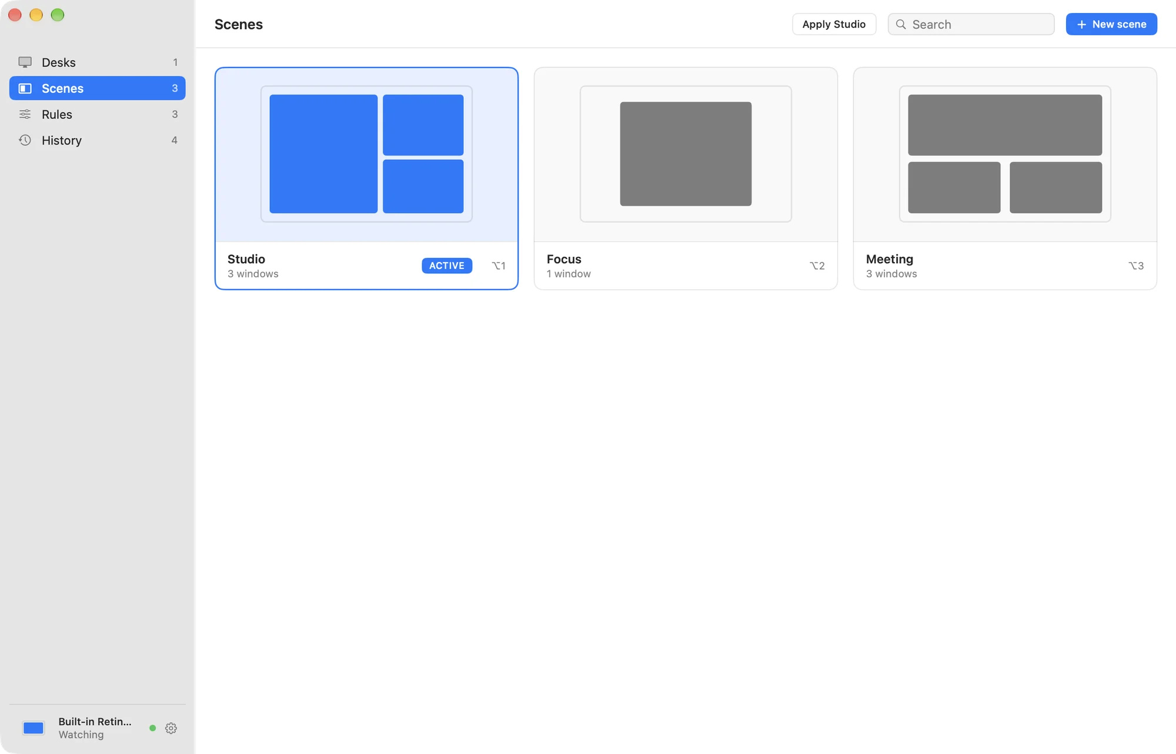The image size is (1176, 754).
Task: Select the Focus scene layout thumbnail
Action: point(686,154)
